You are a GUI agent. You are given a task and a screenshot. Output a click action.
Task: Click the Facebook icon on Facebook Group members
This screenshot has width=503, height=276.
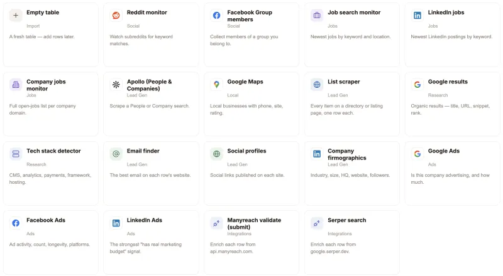(x=216, y=16)
